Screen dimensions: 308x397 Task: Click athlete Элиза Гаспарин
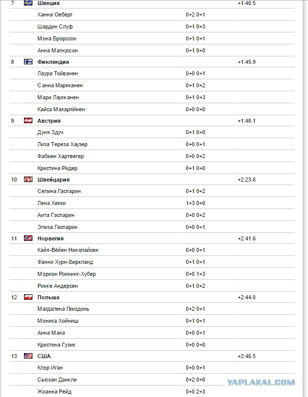pos(57,227)
